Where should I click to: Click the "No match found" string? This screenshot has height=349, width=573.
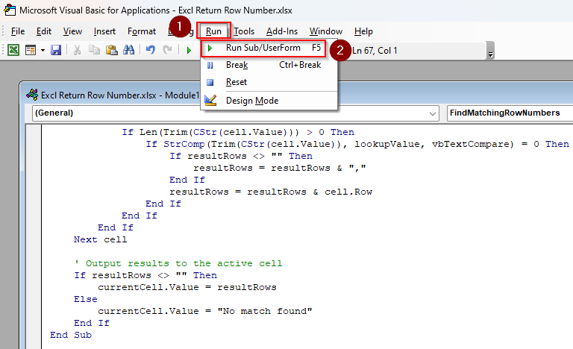265,312
